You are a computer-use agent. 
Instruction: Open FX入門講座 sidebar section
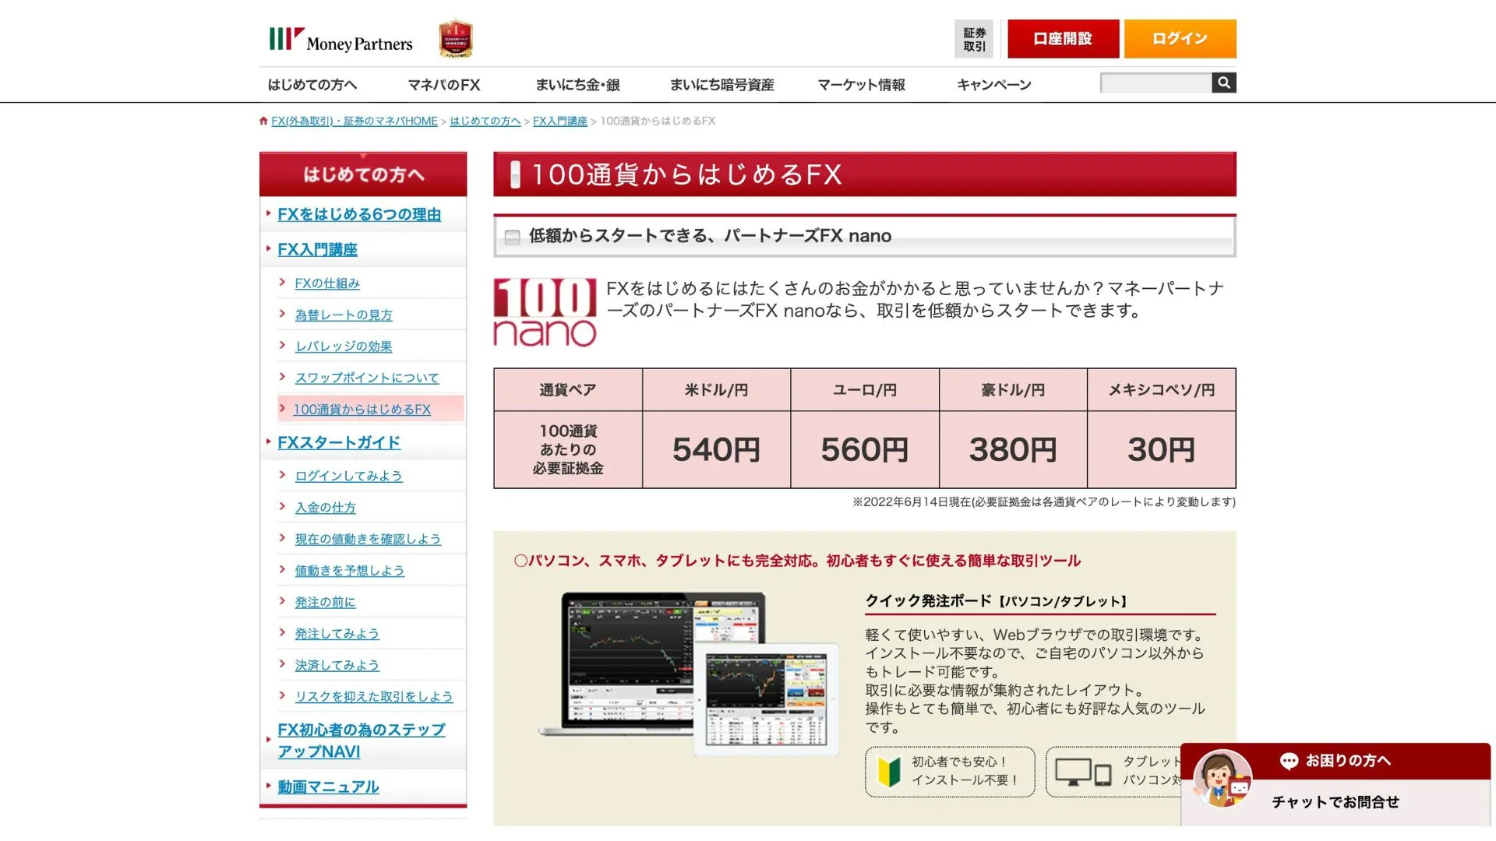click(317, 249)
